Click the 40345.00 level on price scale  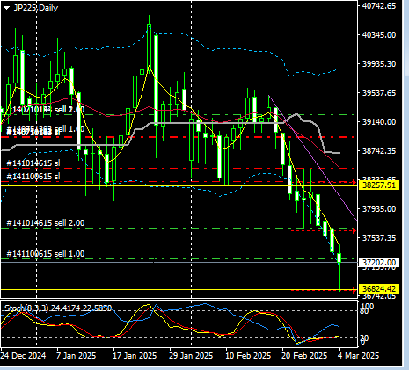pyautogui.click(x=379, y=35)
